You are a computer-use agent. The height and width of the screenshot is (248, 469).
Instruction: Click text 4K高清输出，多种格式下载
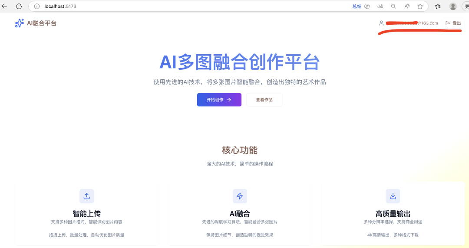tap(393, 235)
